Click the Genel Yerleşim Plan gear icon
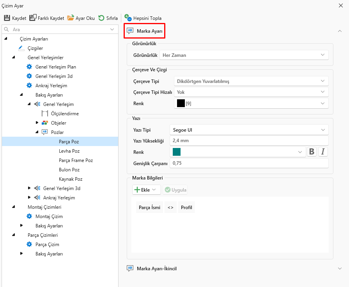 point(29,67)
